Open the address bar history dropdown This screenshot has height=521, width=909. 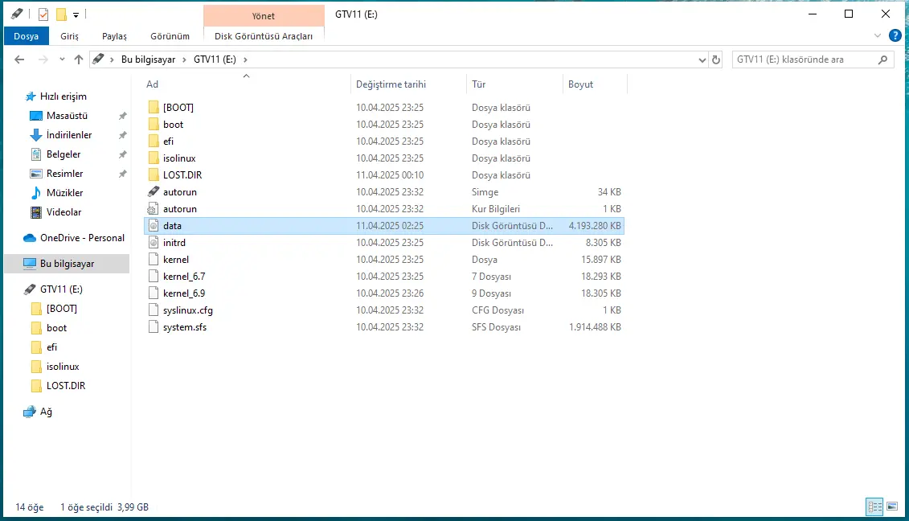702,59
